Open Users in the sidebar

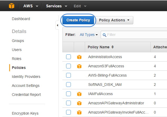pos(17,50)
